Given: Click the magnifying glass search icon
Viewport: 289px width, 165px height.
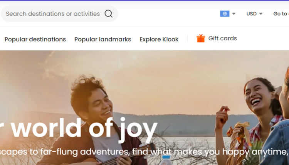Looking at the screenshot, I should [x=109, y=14].
